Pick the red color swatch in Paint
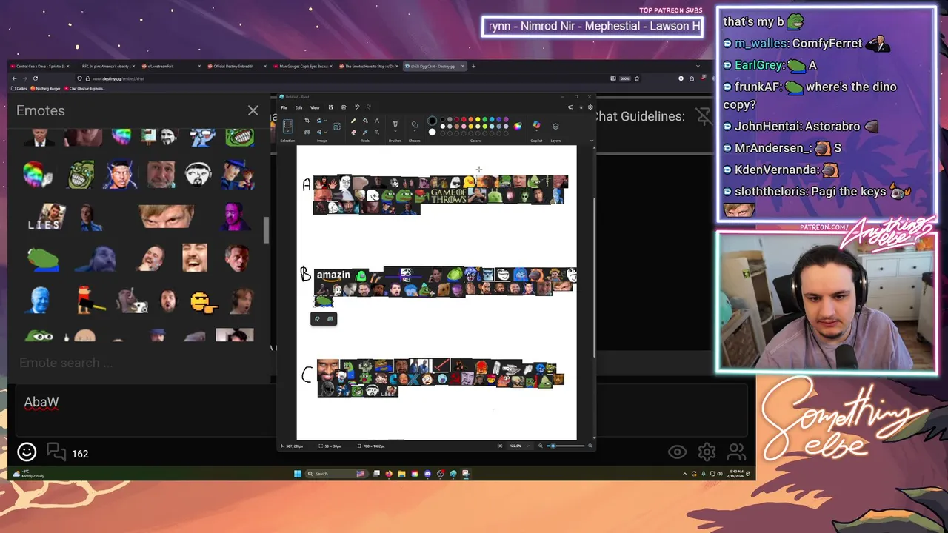Screen dimensions: 948x533 (x=464, y=119)
